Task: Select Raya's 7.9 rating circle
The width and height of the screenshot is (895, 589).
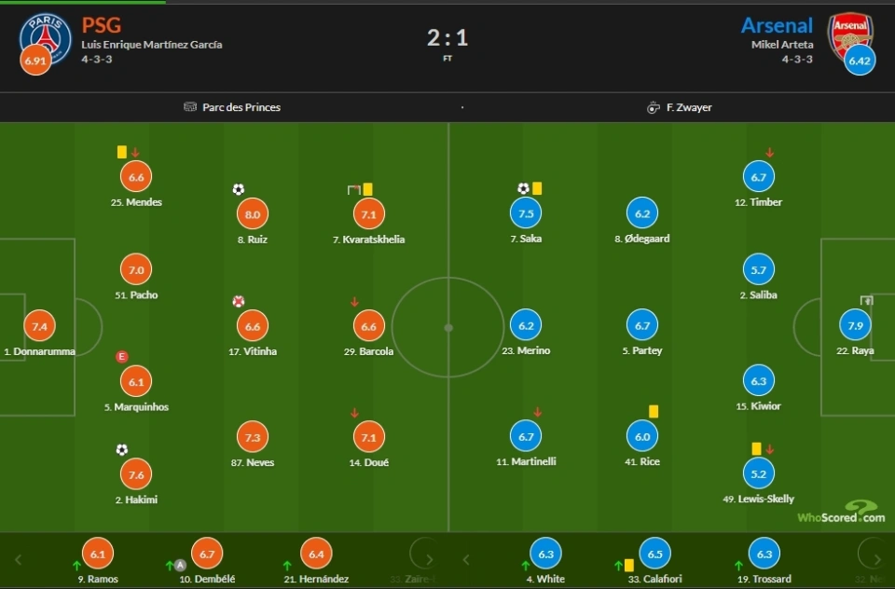Action: pos(855,325)
